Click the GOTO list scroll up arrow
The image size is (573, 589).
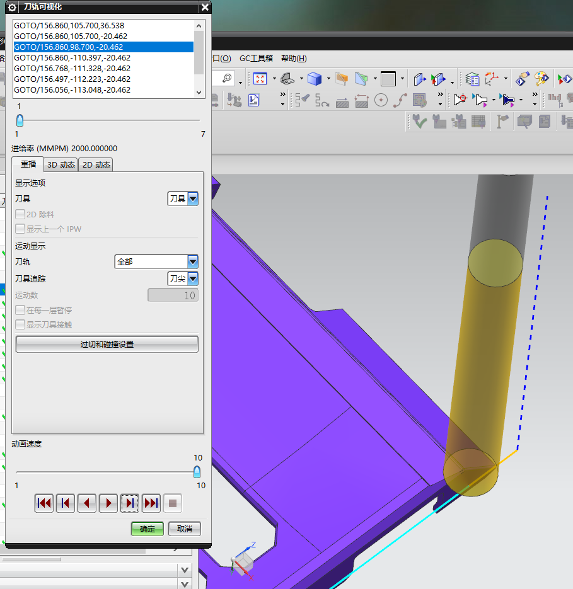(199, 26)
